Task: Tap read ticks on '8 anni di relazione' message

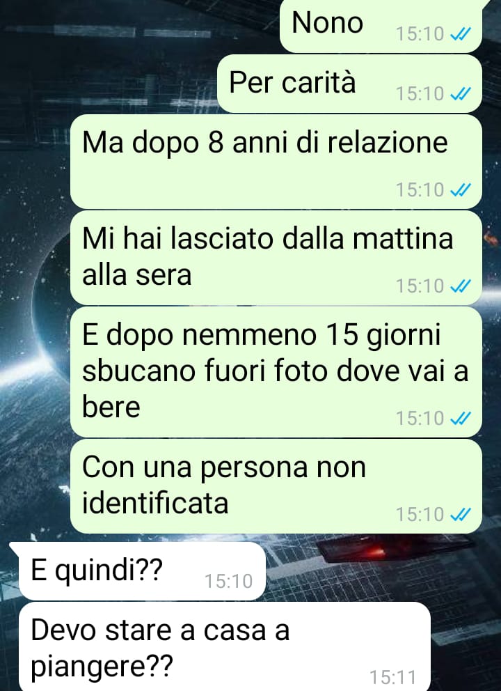Action: 461,190
